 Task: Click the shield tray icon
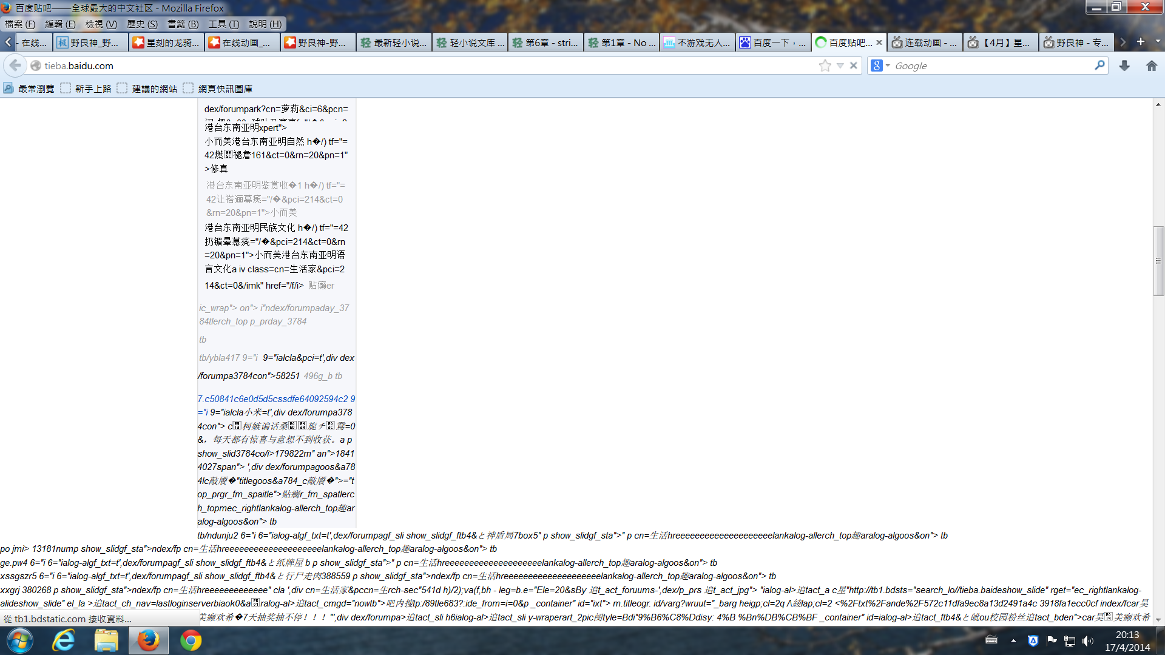point(1033,640)
